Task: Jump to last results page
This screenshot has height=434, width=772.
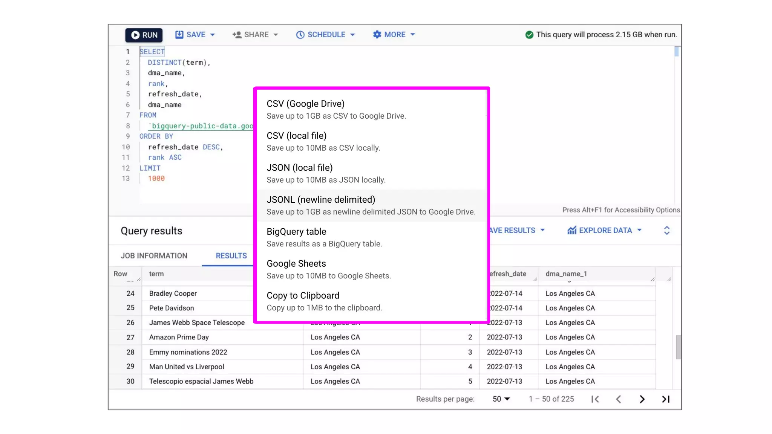Action: tap(666, 399)
